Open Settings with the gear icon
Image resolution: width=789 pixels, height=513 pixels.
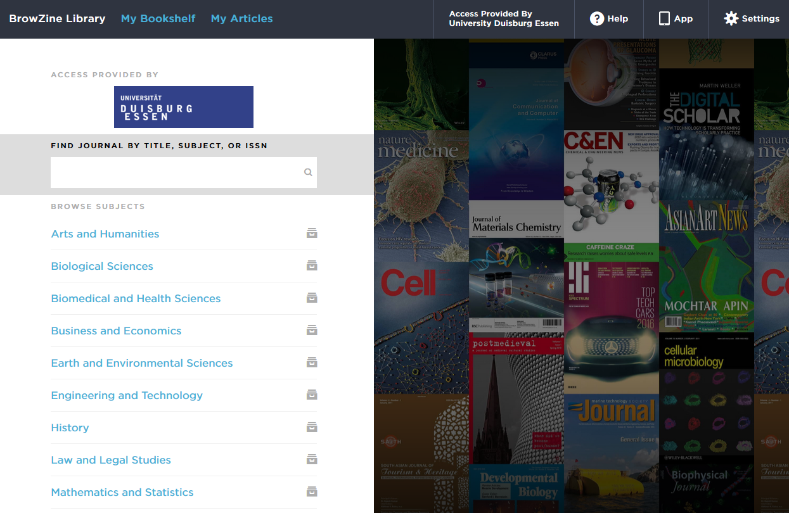click(731, 18)
